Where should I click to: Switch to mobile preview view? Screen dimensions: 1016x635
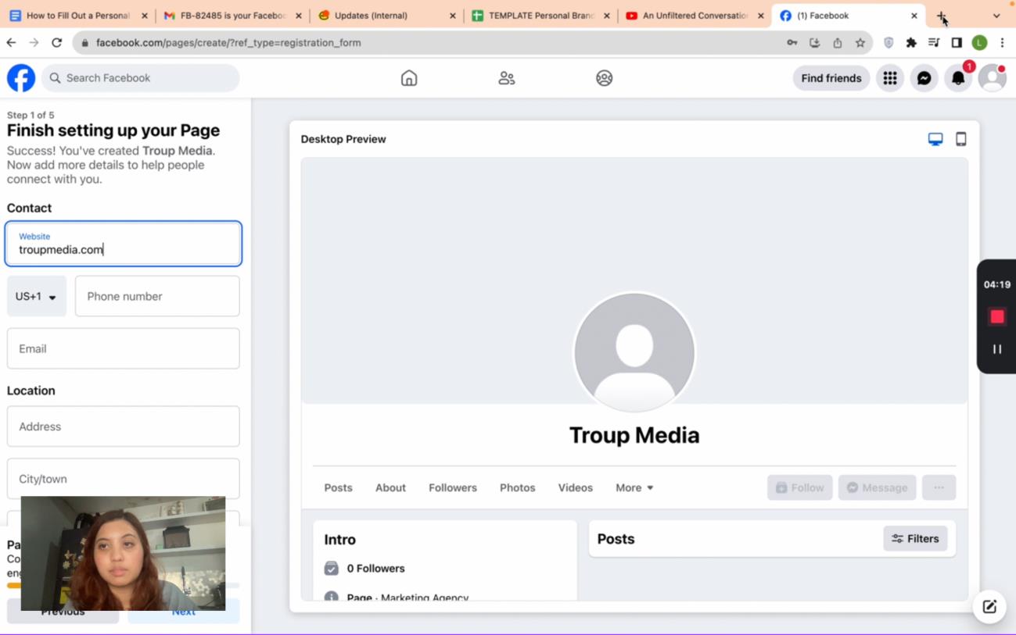[961, 139]
